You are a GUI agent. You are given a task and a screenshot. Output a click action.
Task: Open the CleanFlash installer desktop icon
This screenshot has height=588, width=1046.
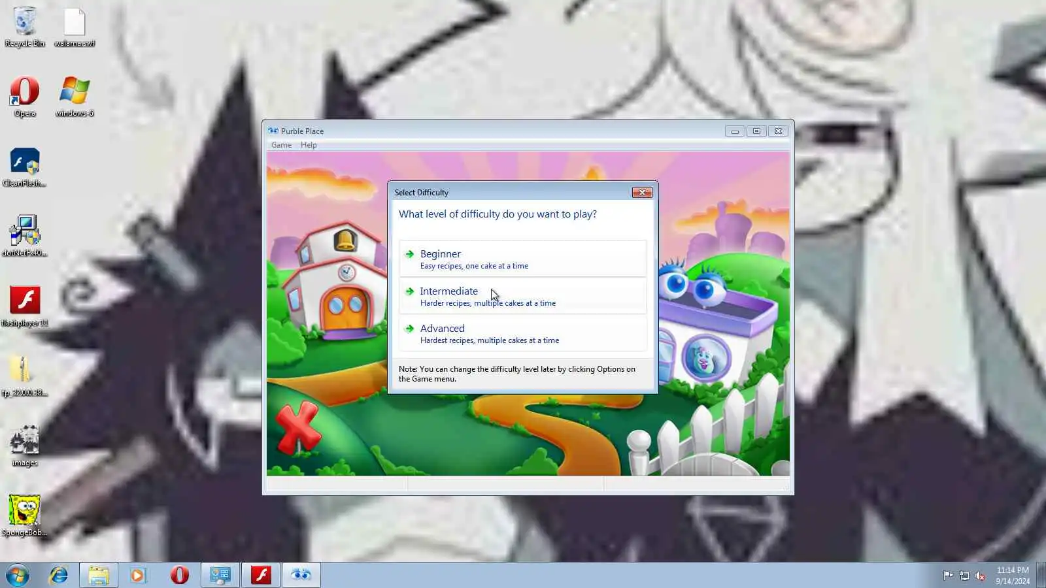pos(25,167)
